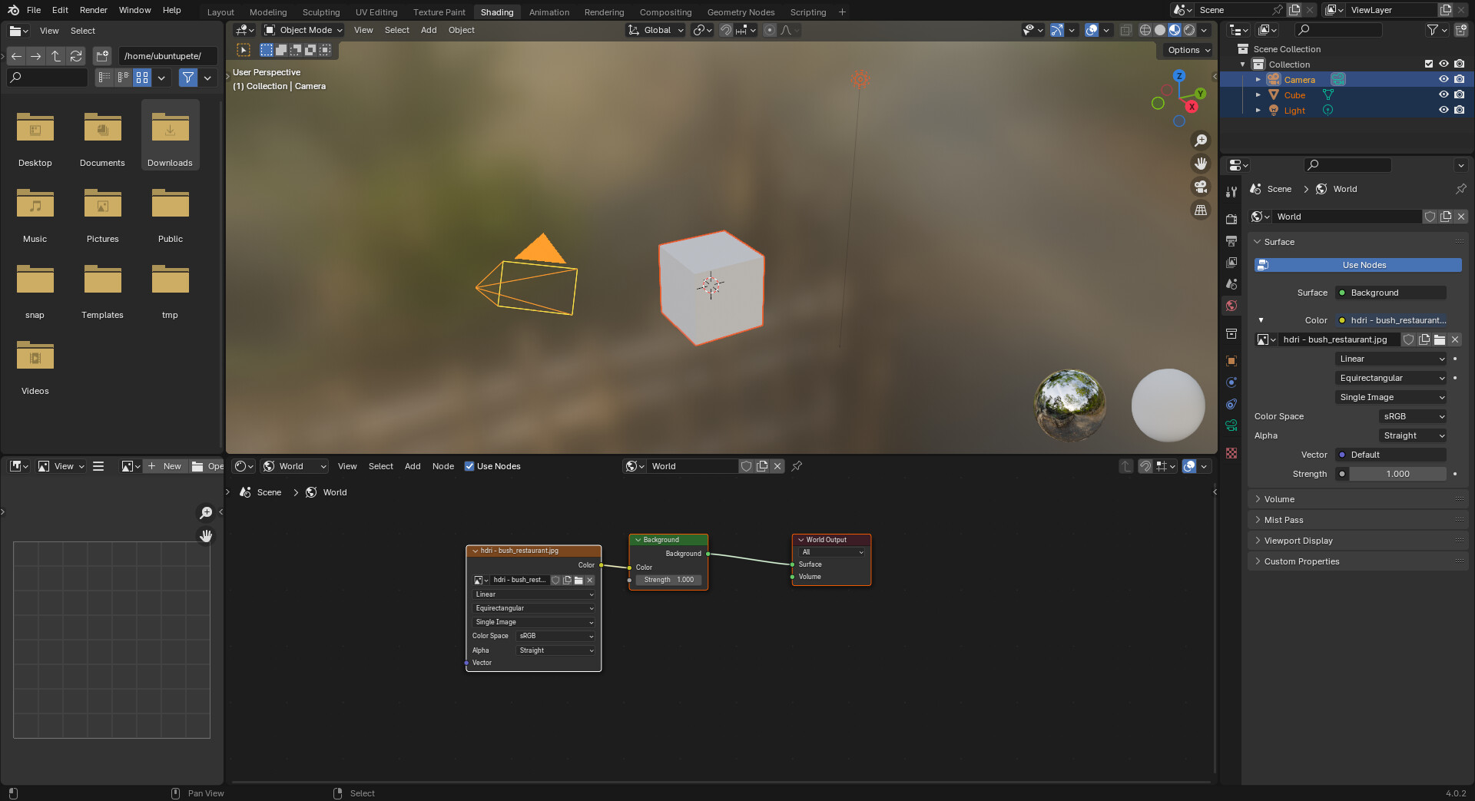Collapse the Surface panel in World properties
The height and width of the screenshot is (801, 1475).
1275,242
